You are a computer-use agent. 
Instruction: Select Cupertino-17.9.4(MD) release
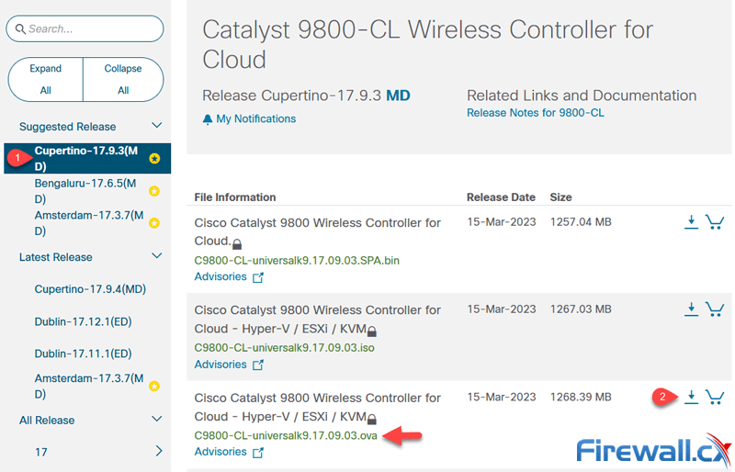90,289
